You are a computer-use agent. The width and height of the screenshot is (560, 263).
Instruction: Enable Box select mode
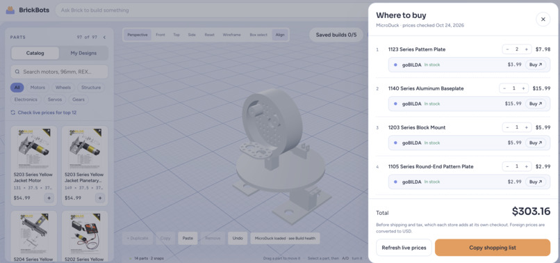(x=258, y=35)
